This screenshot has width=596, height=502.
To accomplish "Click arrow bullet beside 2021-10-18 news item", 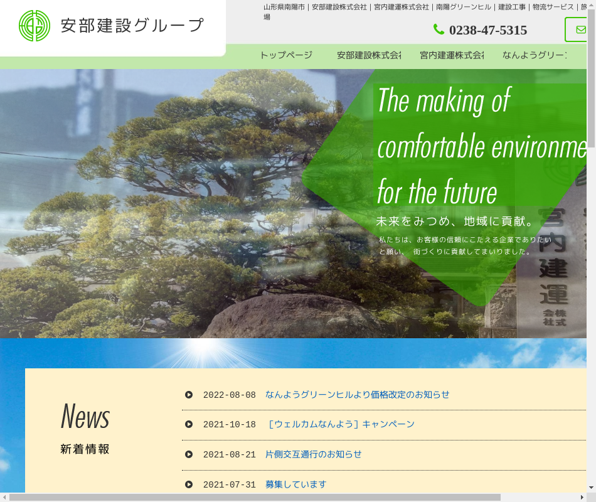I will pos(189,424).
